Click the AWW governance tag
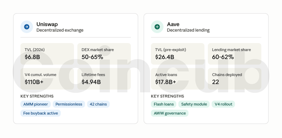 coord(170,113)
